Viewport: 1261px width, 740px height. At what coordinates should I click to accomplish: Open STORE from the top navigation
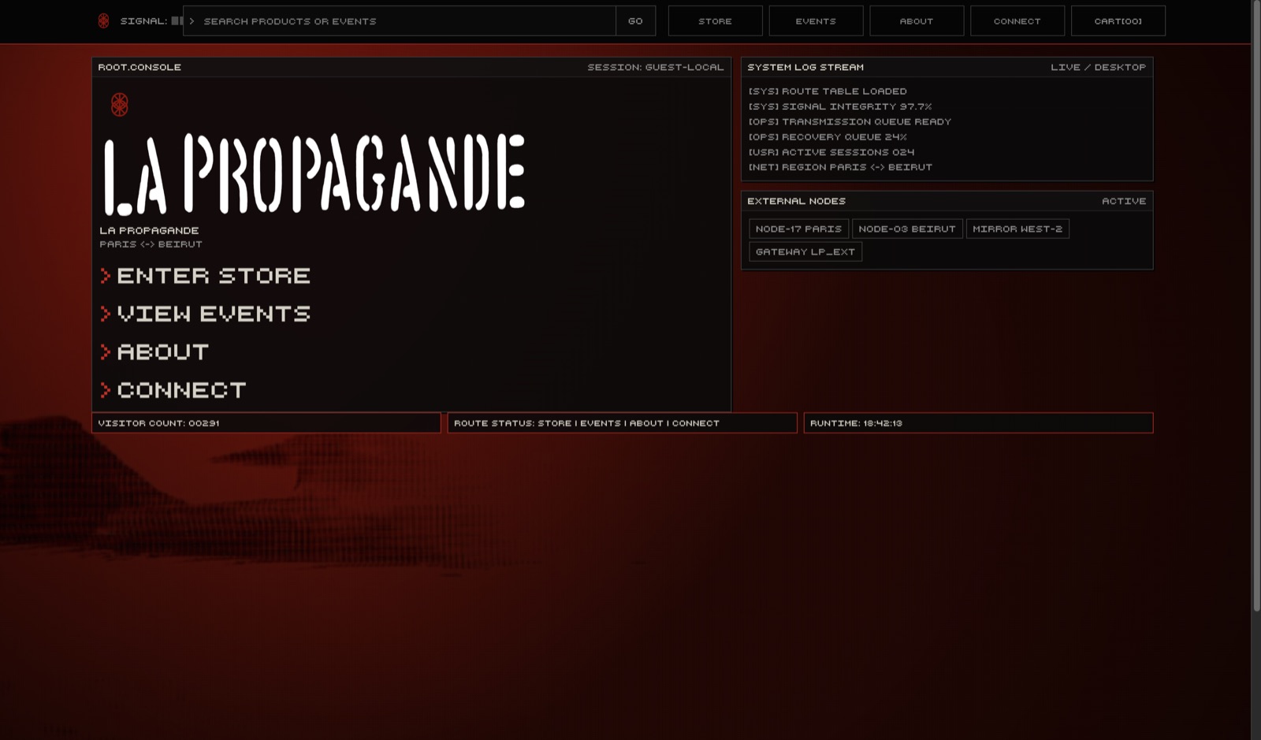click(715, 21)
